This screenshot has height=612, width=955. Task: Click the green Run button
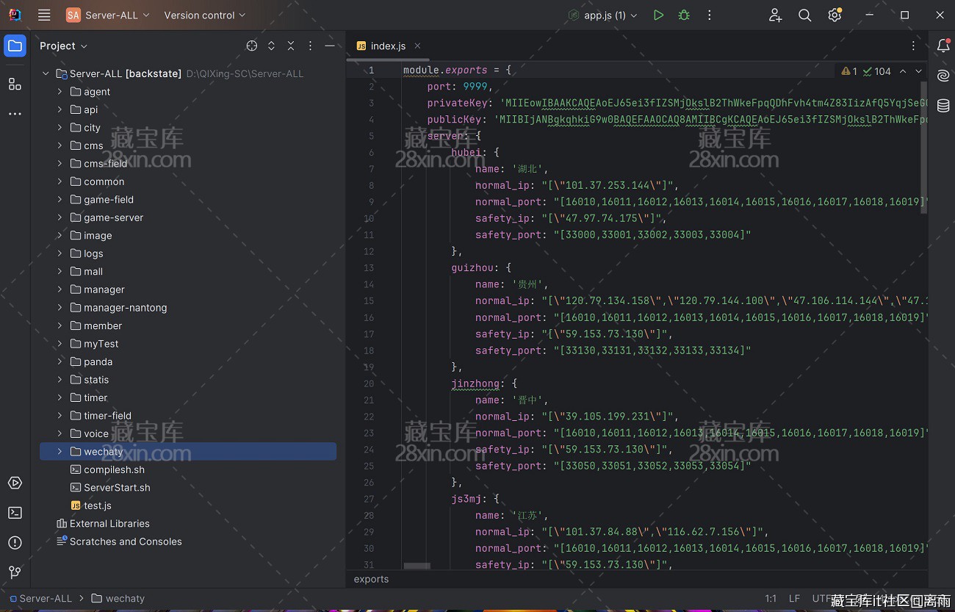click(658, 15)
